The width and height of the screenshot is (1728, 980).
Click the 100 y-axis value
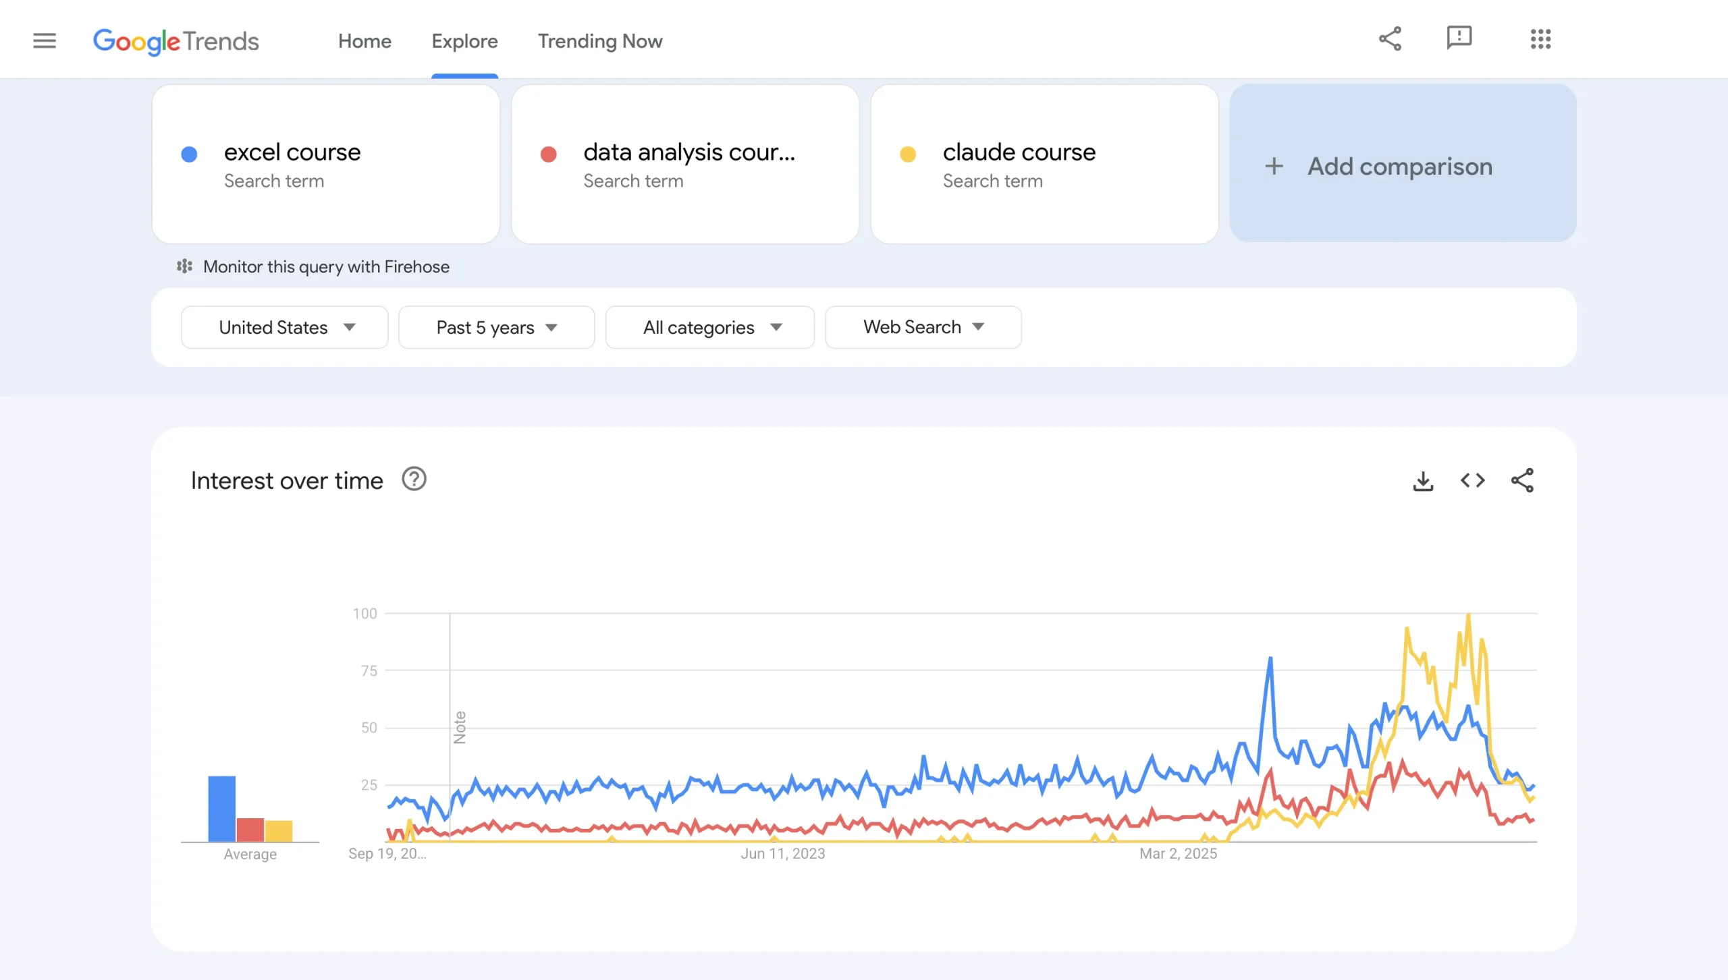(364, 613)
